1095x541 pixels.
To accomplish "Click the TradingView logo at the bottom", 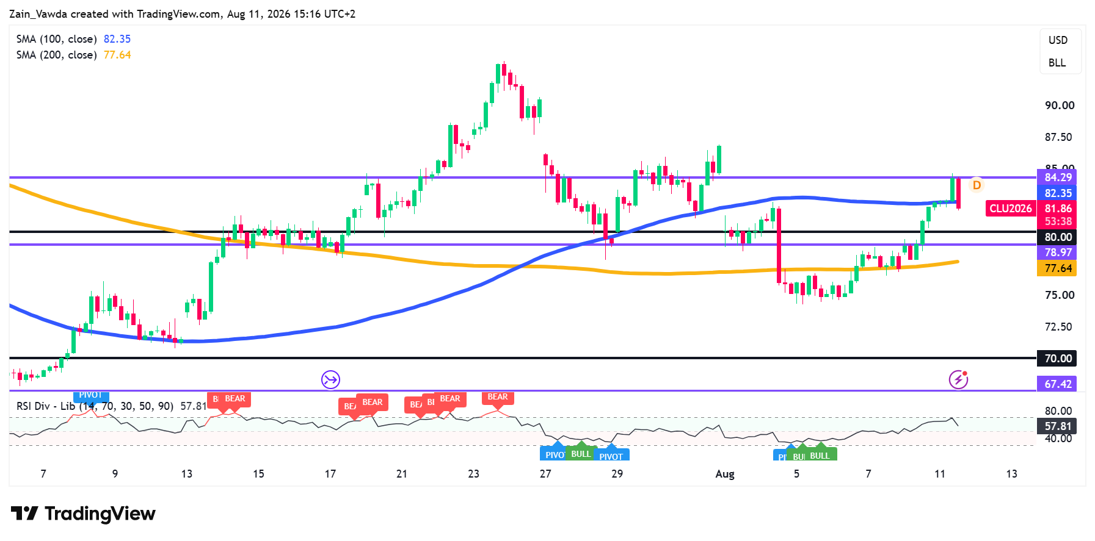I will point(83,514).
